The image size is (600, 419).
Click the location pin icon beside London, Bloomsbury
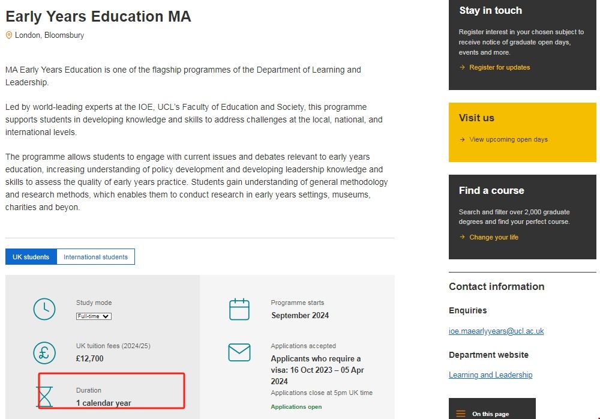point(9,35)
